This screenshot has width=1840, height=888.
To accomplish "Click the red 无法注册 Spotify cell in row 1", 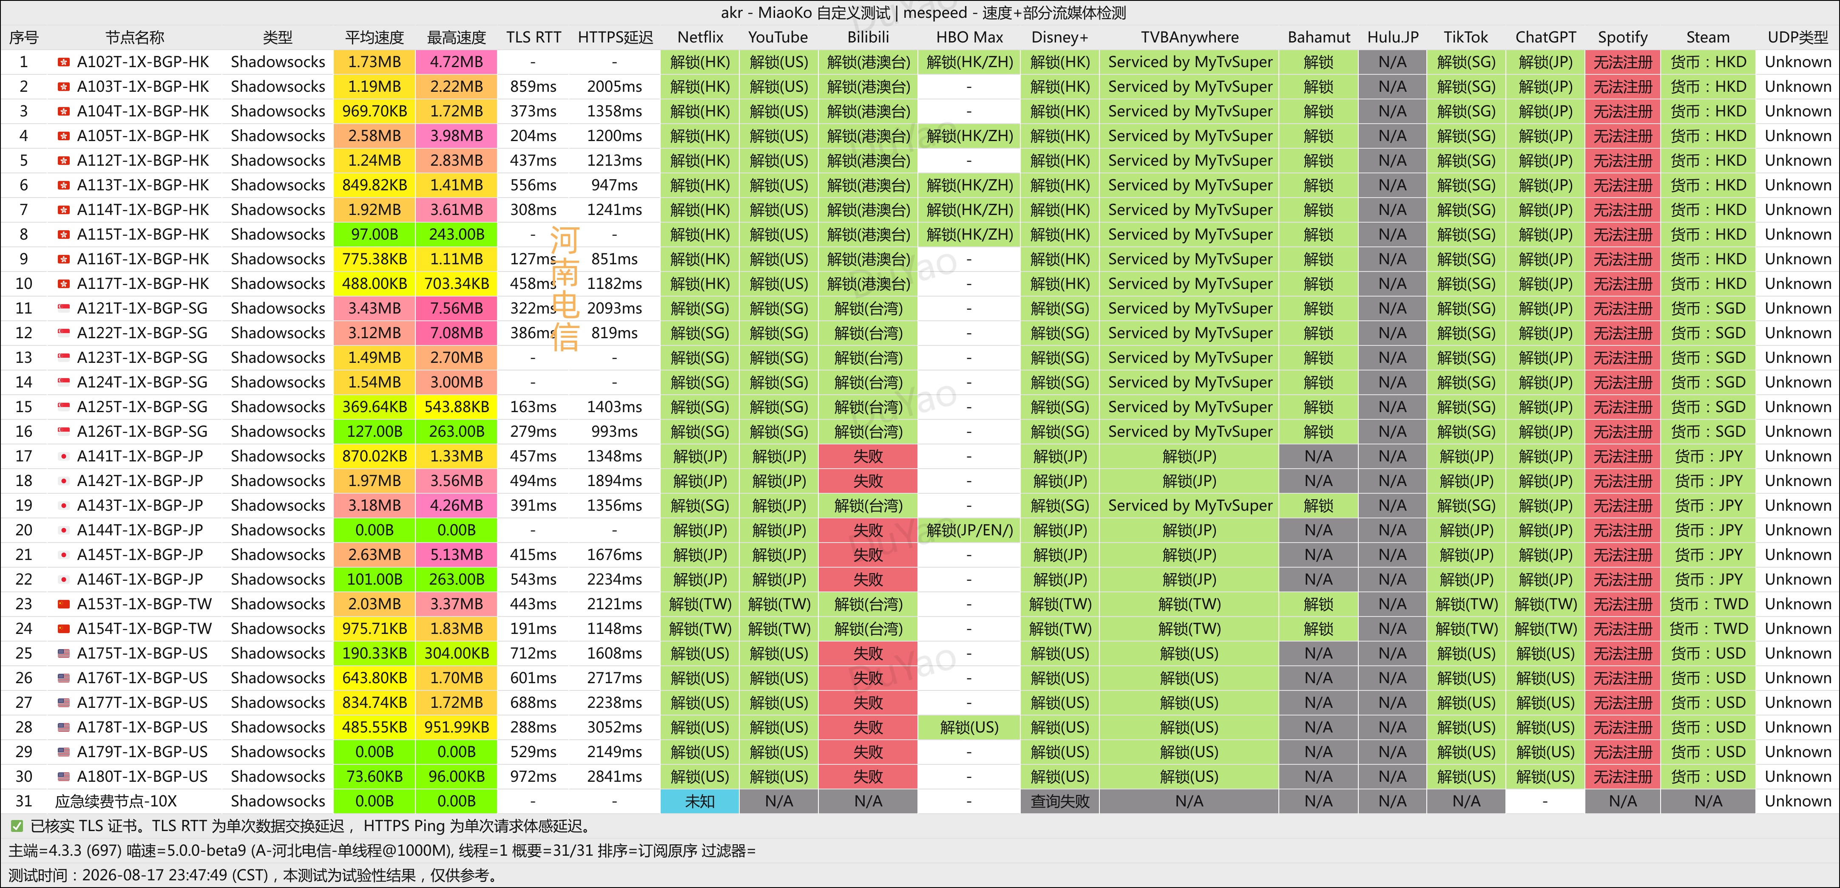I will (1622, 62).
